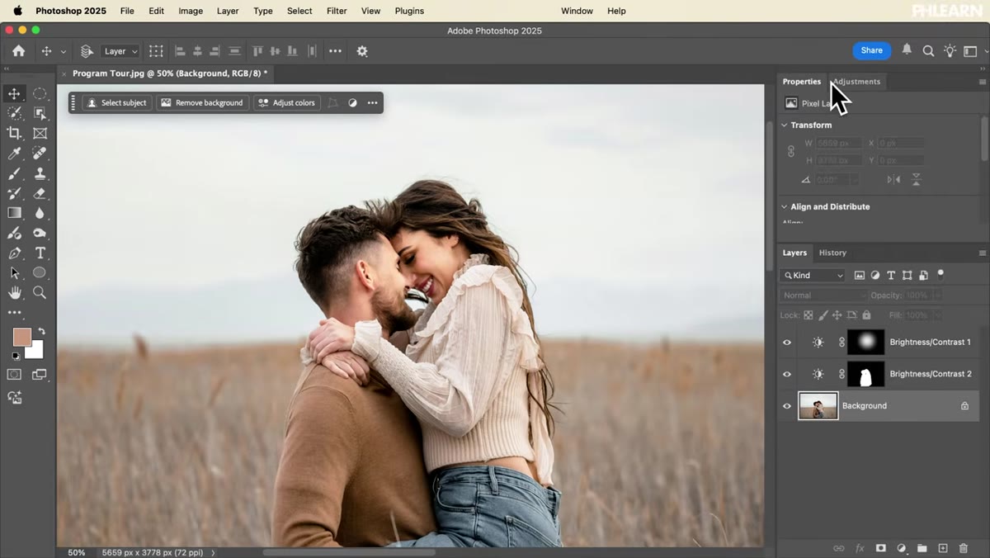Select the Move tool in toolbox
Screen dimensions: 990x558
point(14,94)
